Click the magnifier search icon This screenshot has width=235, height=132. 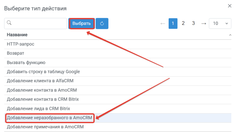click(x=9, y=23)
